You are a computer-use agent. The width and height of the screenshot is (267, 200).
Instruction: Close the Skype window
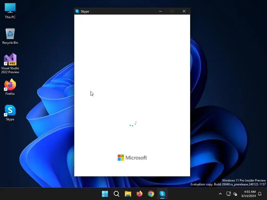click(x=184, y=11)
